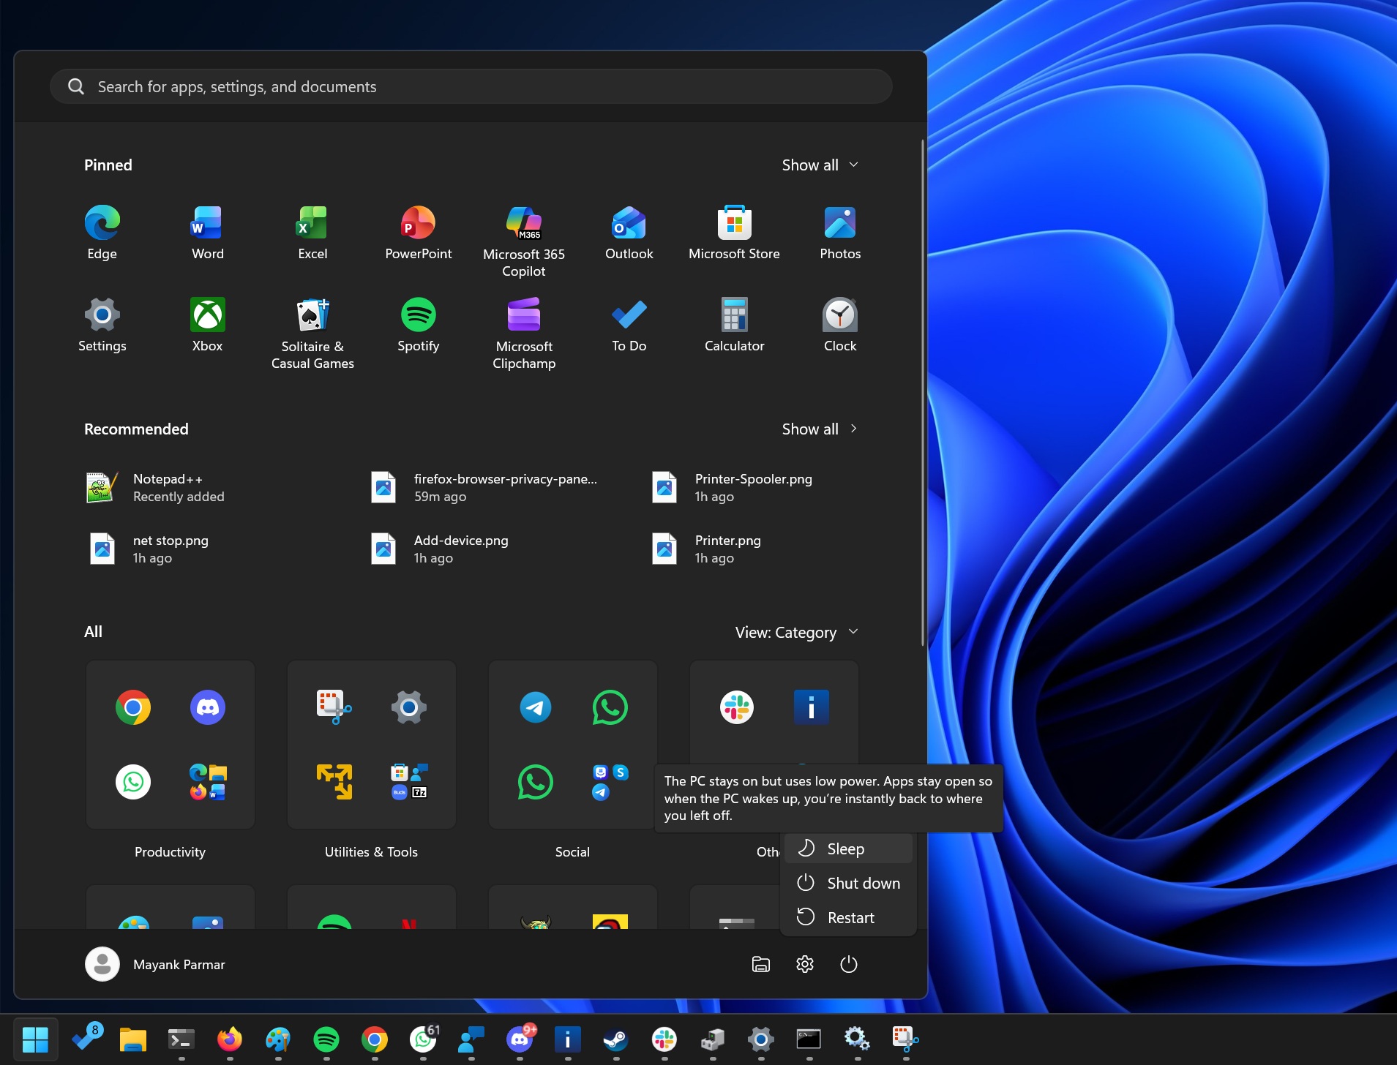Choose Restart in the power menu
This screenshot has height=1065, width=1397.
tap(849, 917)
